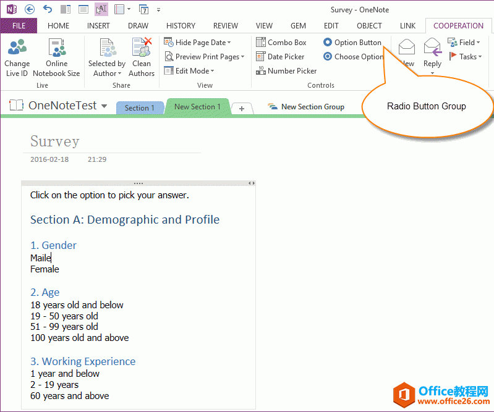
Task: Insert an Option Button control
Action: pyautogui.click(x=352, y=42)
